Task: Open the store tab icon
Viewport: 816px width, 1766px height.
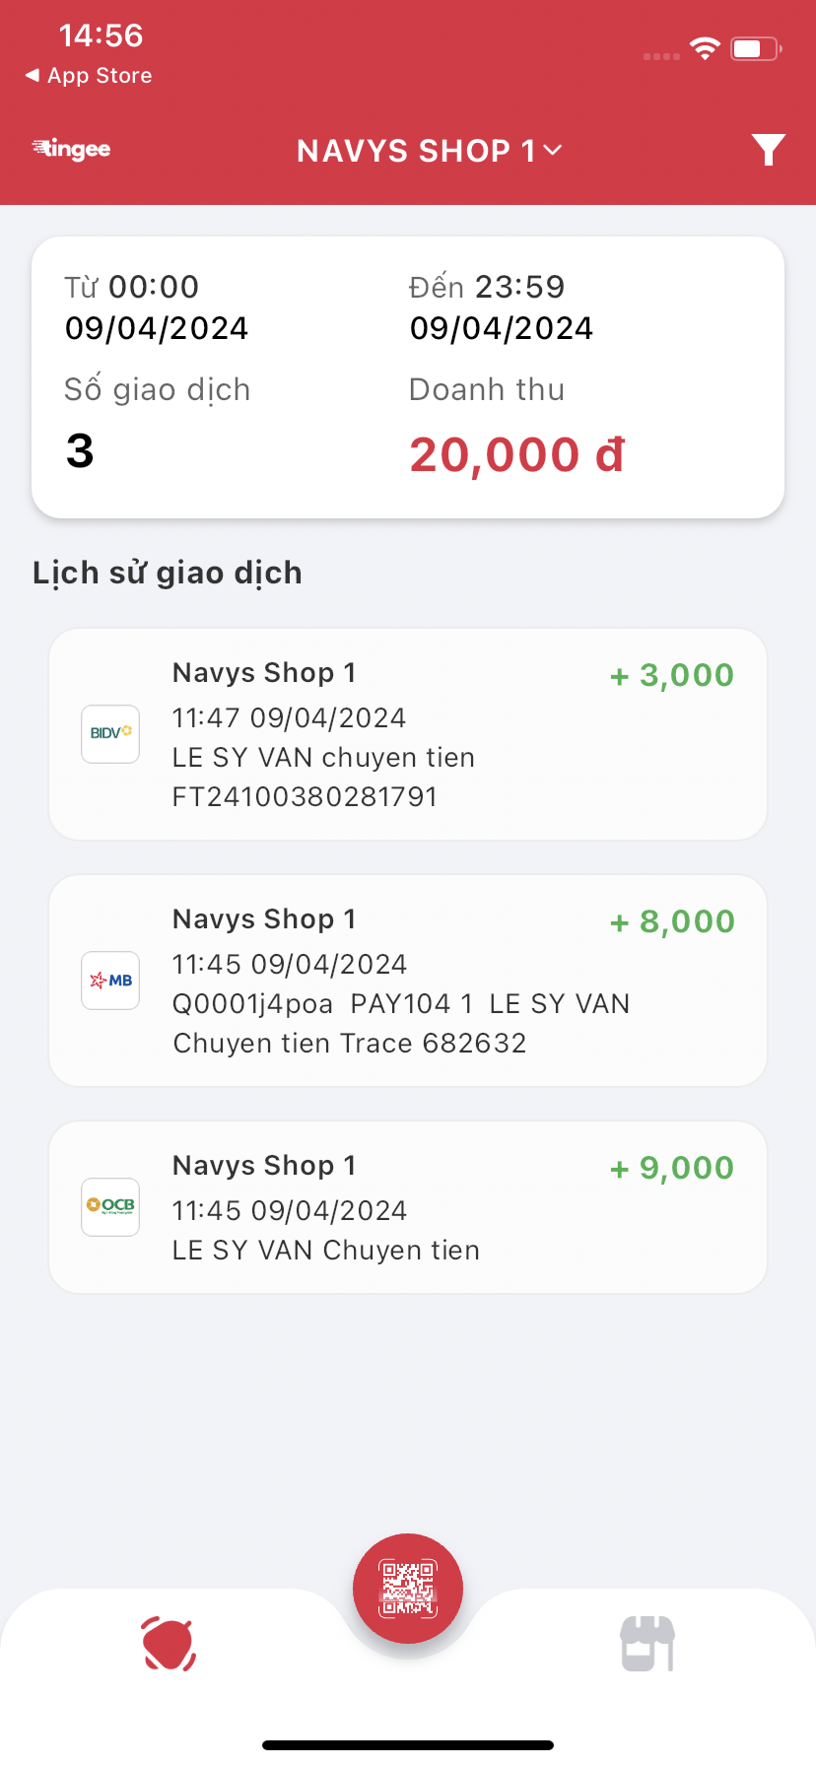Action: [646, 1643]
